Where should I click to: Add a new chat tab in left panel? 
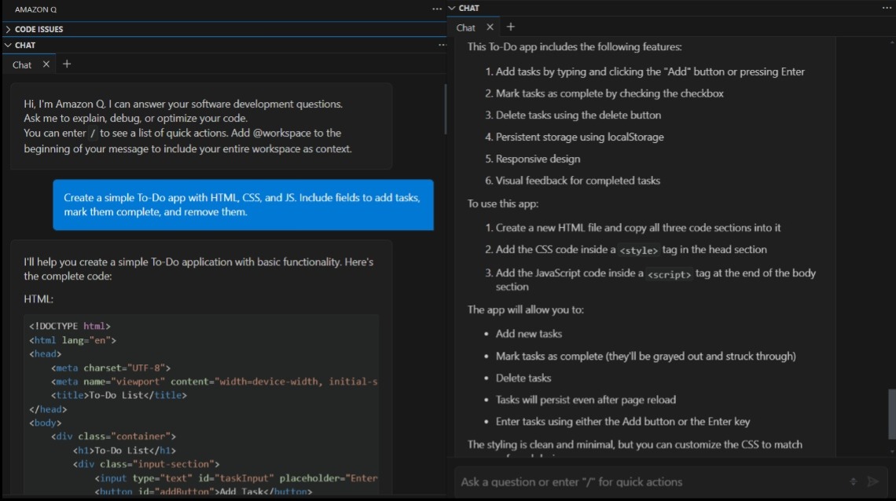[x=67, y=64]
